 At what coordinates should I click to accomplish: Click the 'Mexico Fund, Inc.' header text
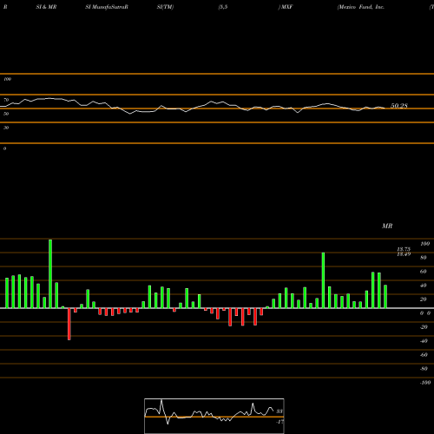(361, 7)
